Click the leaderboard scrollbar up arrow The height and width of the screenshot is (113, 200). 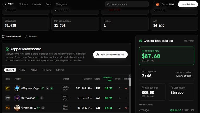(130, 76)
